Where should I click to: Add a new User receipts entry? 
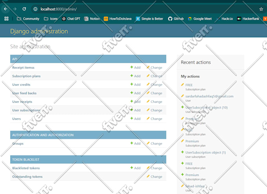tap(135, 101)
